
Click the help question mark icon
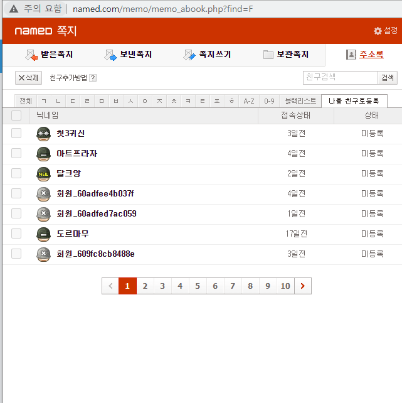(93, 78)
